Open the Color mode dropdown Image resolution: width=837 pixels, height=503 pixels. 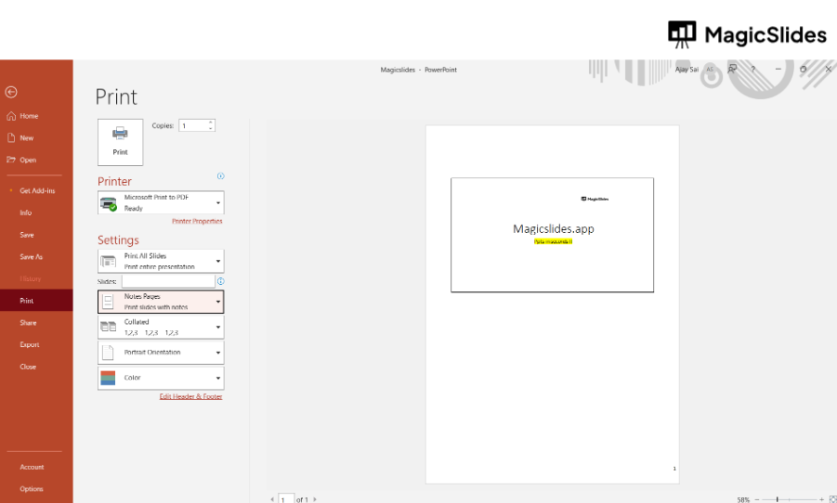point(161,378)
